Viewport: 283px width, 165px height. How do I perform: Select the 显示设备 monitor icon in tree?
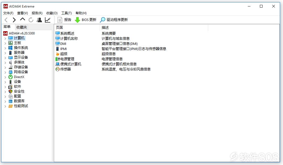10,58
